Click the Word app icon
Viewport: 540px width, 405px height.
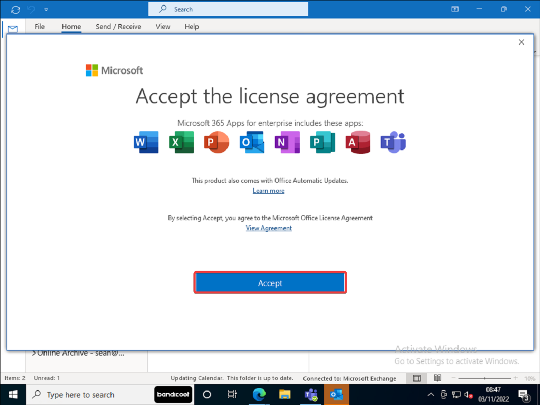[x=145, y=142]
